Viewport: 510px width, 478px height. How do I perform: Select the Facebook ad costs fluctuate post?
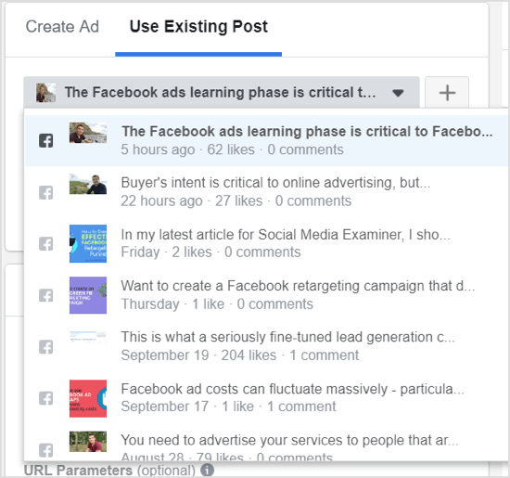coord(266,397)
